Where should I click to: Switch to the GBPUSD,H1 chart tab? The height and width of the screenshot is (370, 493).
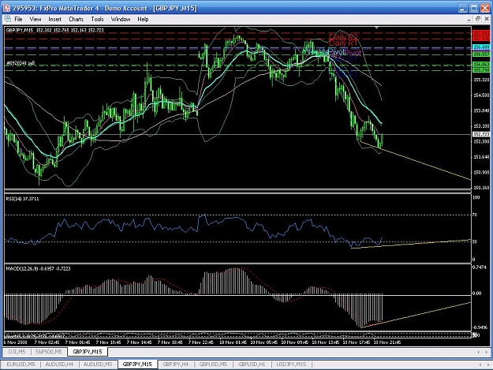[x=252, y=364]
